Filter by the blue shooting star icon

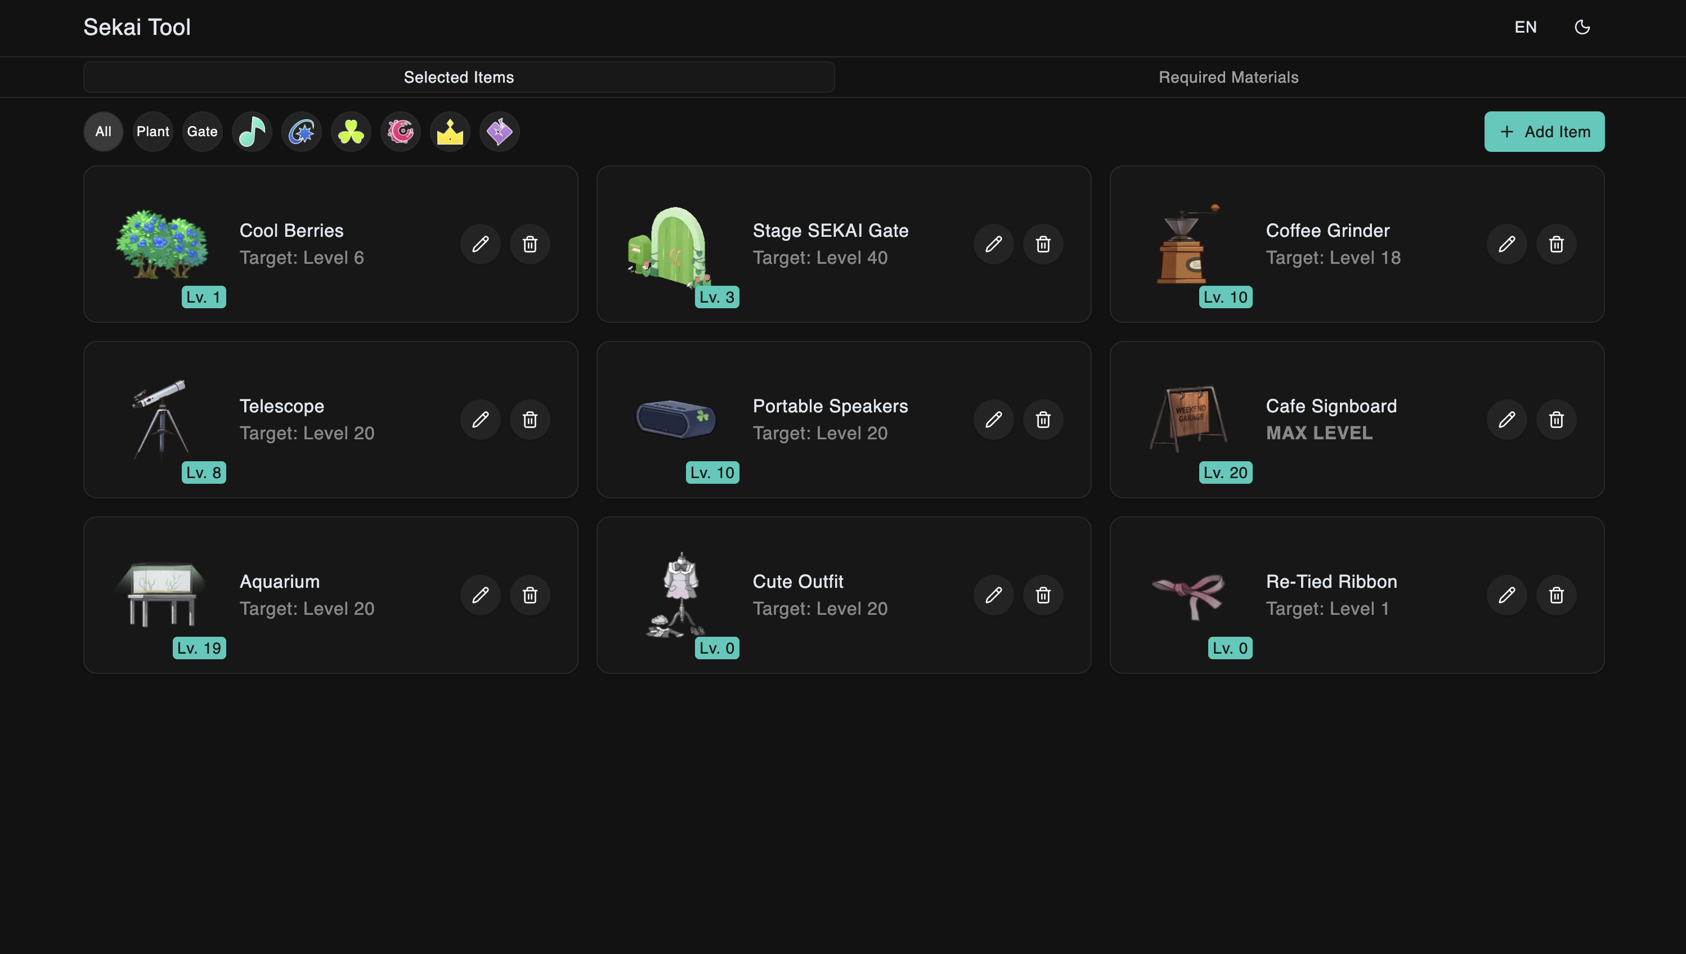click(302, 132)
